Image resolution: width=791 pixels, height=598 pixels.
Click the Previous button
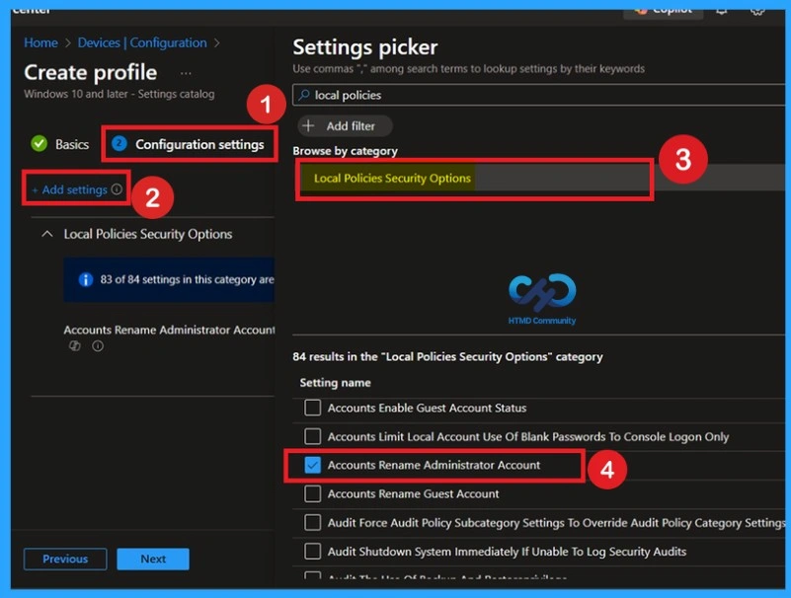[x=64, y=559]
